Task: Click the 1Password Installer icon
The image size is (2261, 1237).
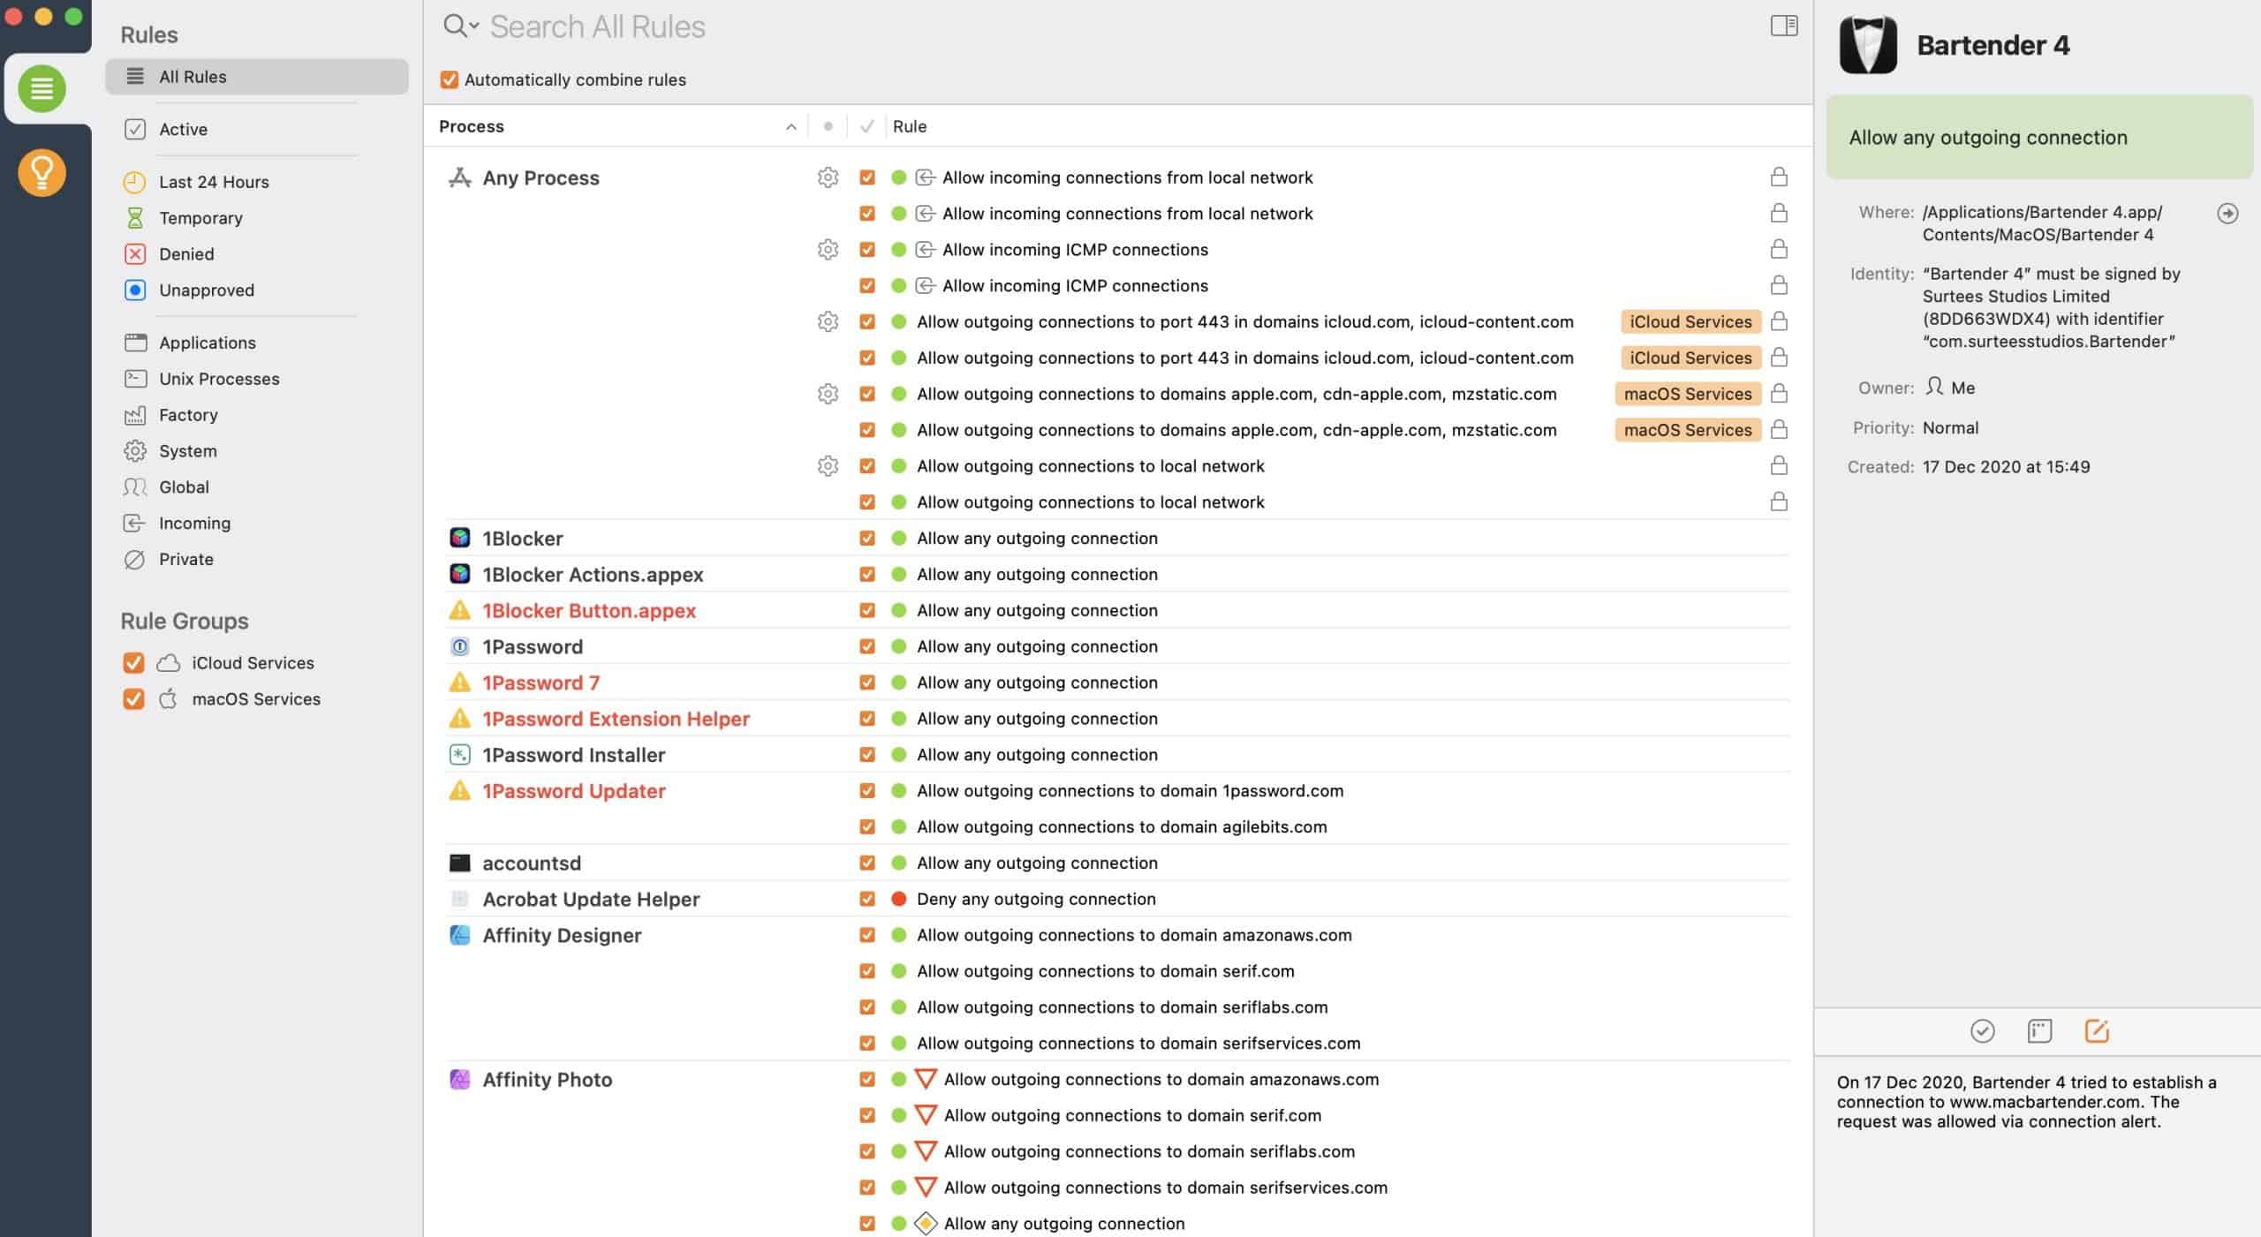Action: tap(459, 755)
